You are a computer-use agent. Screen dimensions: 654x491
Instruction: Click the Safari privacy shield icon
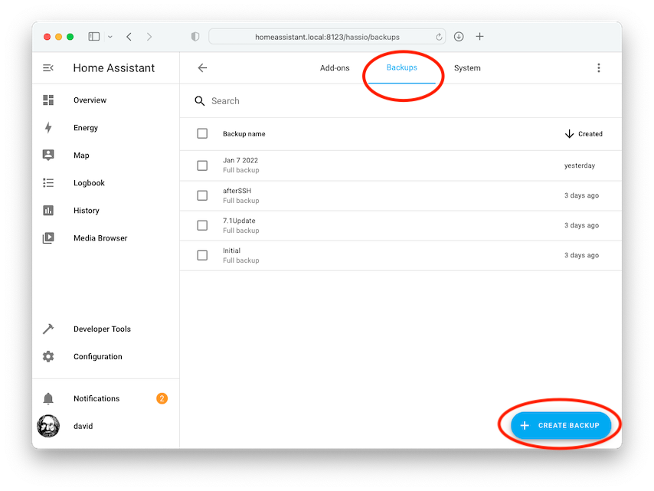tap(195, 37)
